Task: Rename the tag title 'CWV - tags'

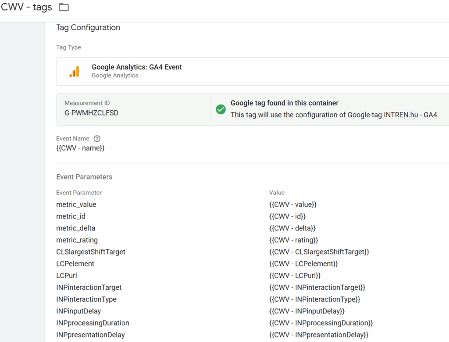Action: [x=26, y=7]
